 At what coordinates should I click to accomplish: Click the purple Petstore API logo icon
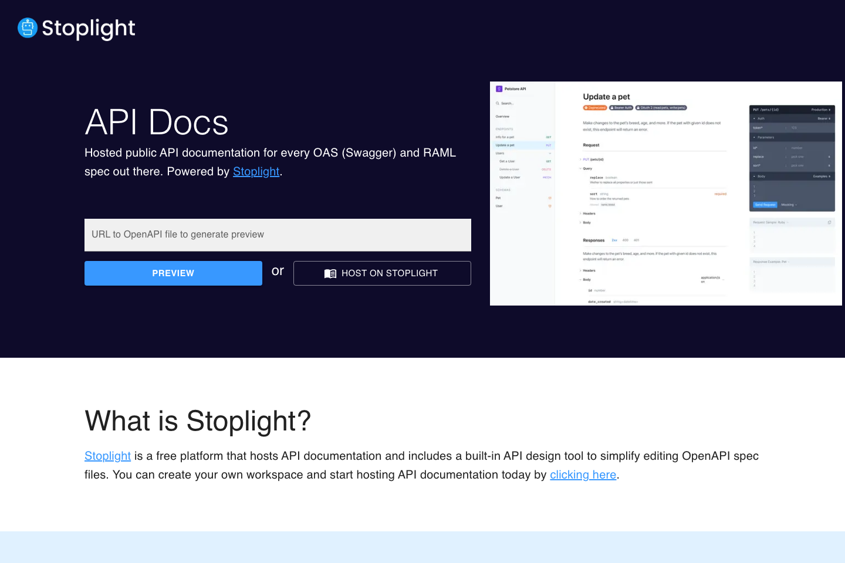tap(499, 89)
